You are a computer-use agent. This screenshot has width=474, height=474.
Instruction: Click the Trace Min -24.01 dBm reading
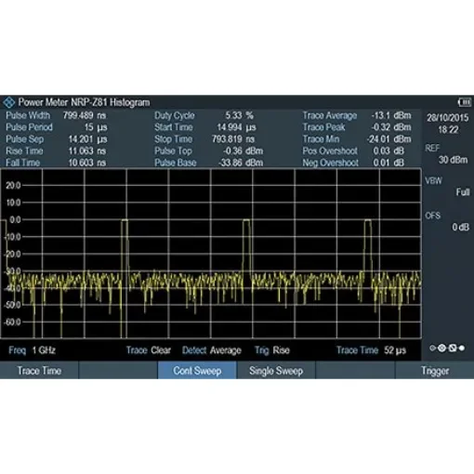click(357, 139)
